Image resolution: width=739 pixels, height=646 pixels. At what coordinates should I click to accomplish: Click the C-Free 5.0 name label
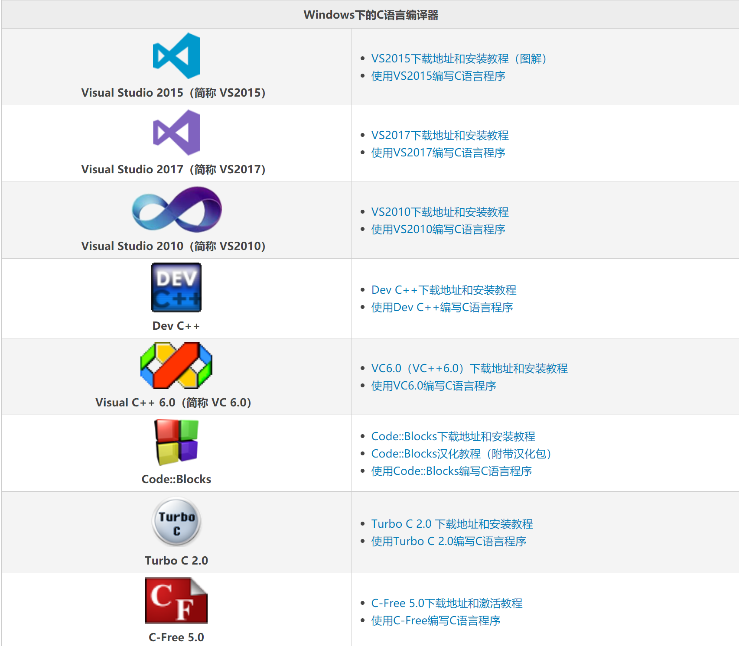[176, 637]
